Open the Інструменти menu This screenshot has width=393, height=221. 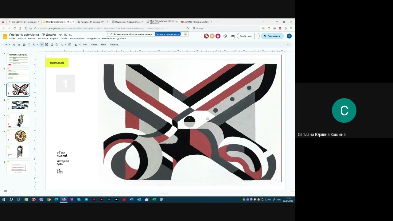click(x=93, y=39)
